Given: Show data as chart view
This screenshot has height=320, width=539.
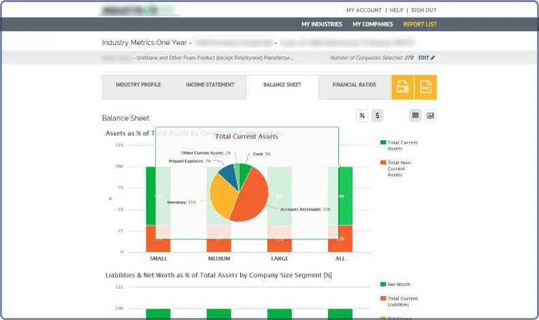Looking at the screenshot, I should [430, 116].
